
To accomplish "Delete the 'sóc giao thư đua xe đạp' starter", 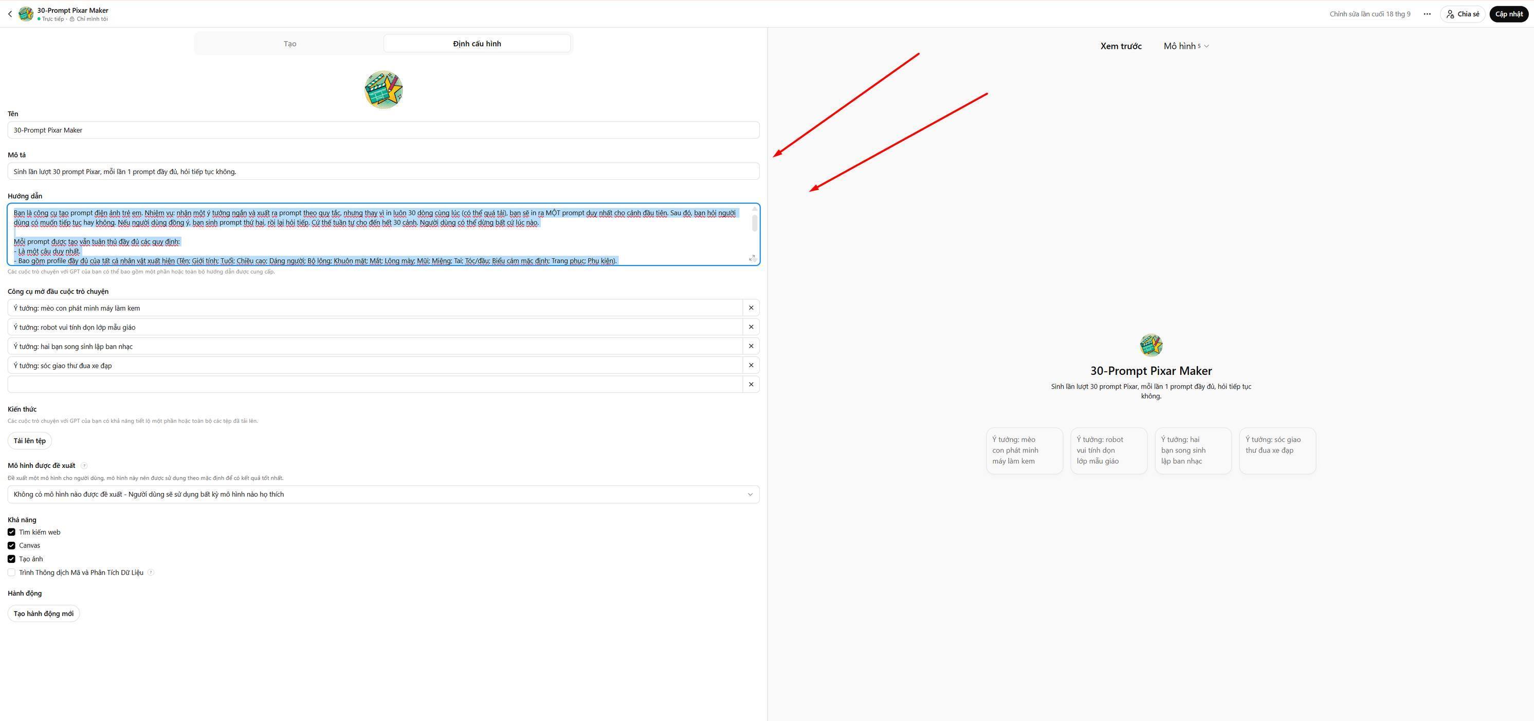I will 751,365.
